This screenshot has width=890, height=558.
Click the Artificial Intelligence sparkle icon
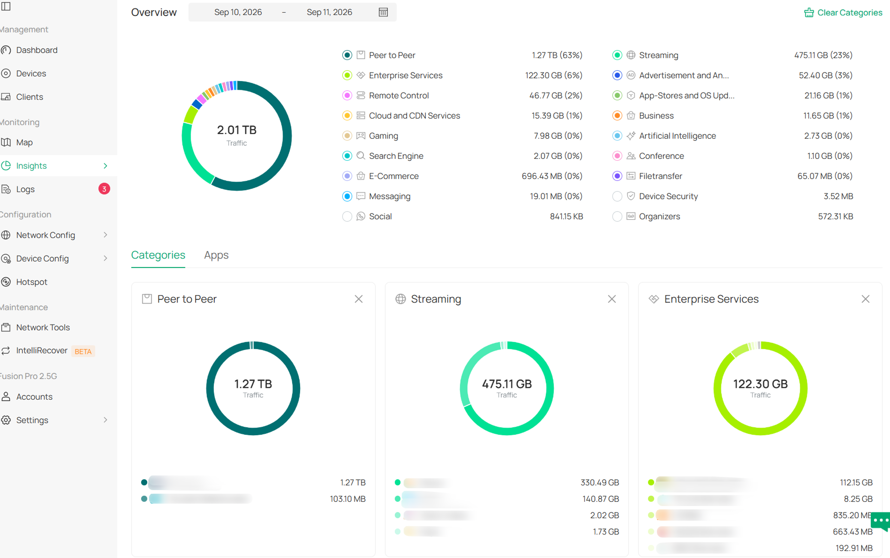(x=631, y=136)
